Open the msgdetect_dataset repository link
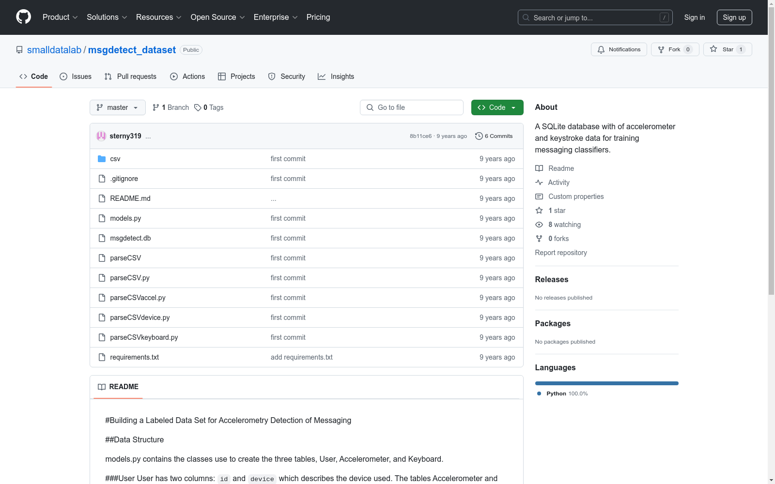 click(x=132, y=50)
